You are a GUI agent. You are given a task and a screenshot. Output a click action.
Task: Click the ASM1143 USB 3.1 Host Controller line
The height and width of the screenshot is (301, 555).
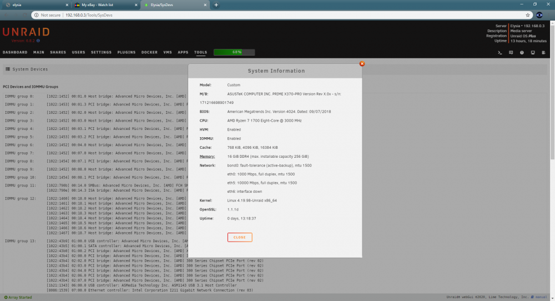pos(142,285)
